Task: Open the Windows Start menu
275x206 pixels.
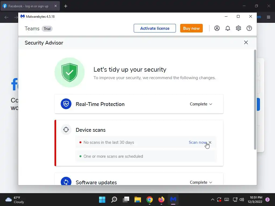Action: click(102, 200)
